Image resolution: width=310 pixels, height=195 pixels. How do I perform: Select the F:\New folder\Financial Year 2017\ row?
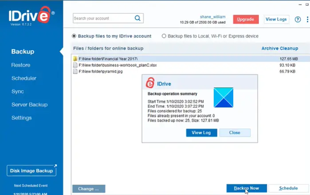tap(191, 59)
